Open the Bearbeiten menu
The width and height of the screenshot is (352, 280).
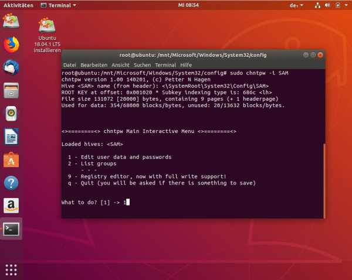pyautogui.click(x=94, y=64)
